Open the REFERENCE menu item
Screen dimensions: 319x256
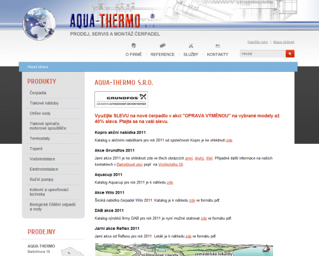[163, 55]
